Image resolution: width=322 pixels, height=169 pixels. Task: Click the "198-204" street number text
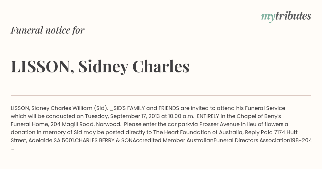click(301, 141)
